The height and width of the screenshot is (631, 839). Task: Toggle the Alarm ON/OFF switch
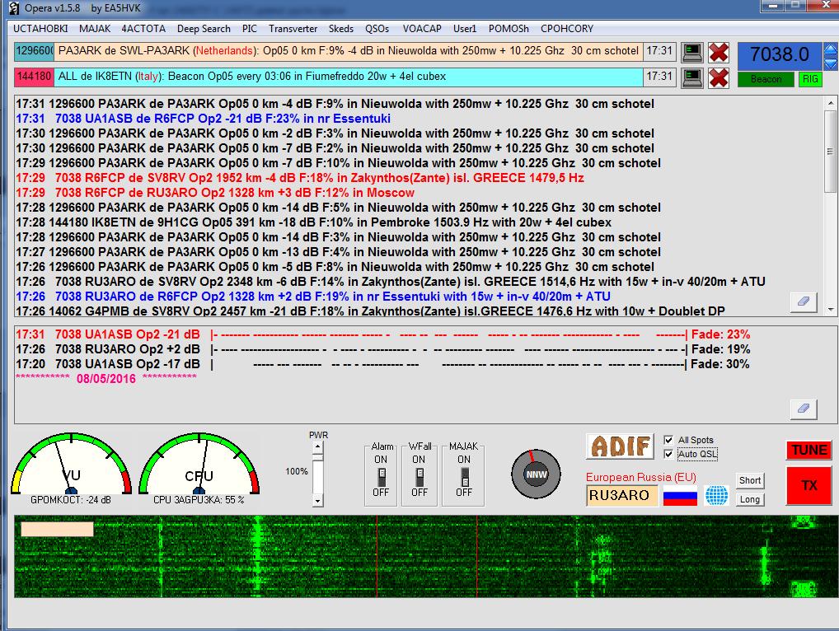(x=381, y=476)
